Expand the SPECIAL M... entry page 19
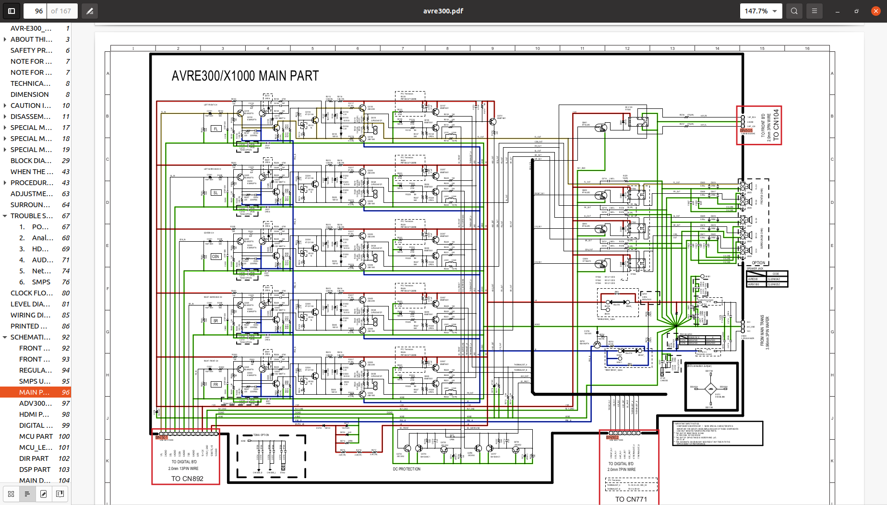Screen dimensions: 887x505 5,150
